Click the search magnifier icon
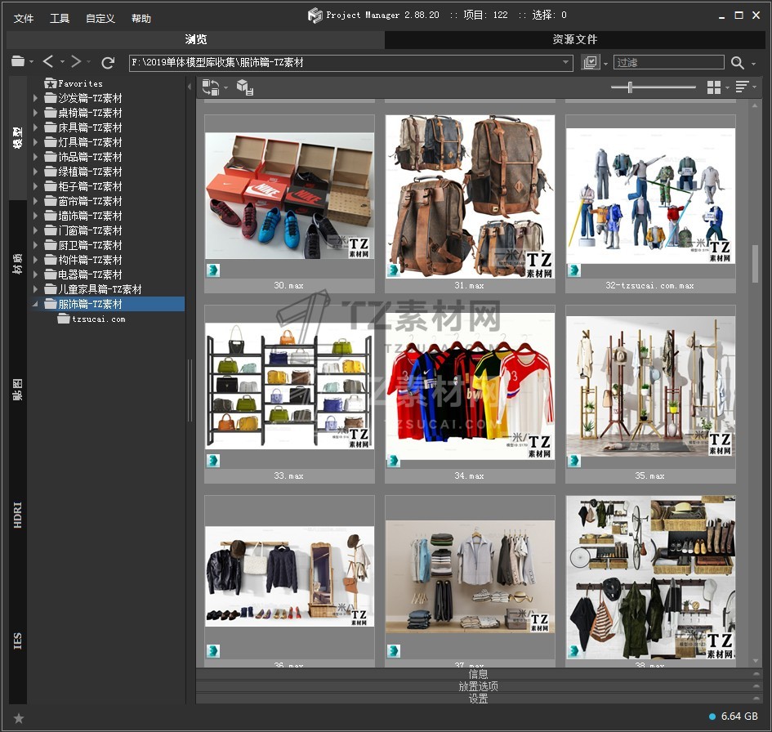This screenshot has height=732, width=772. click(738, 63)
